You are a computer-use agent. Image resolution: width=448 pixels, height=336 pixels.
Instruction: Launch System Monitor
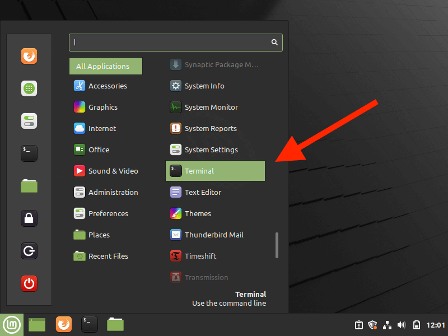pos(215,107)
